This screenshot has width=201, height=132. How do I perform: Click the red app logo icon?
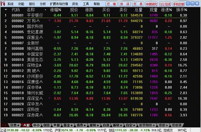pyautogui.click(x=3, y=4)
